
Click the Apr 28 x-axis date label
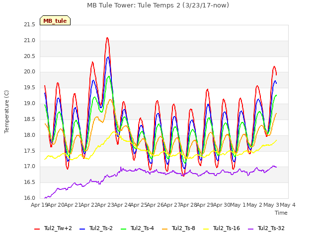point(189,205)
